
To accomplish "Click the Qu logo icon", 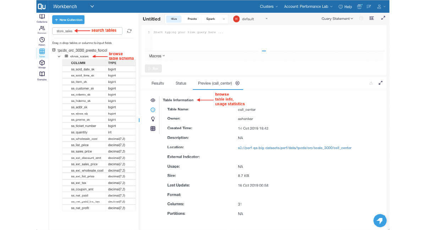I will 42,7.
